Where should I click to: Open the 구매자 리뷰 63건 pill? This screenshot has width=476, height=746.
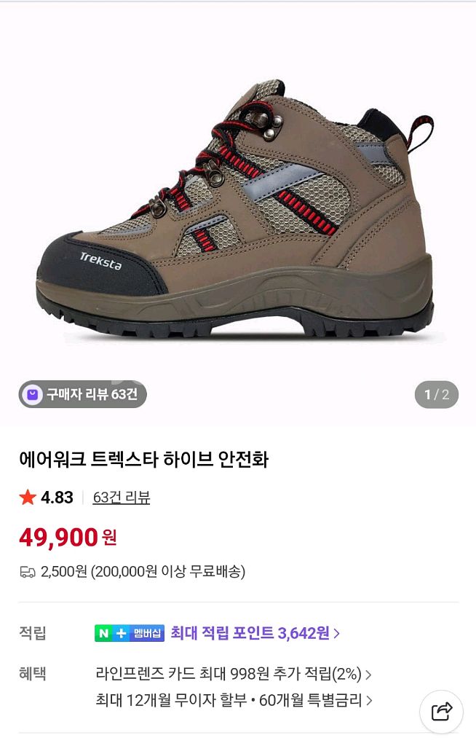tap(83, 394)
